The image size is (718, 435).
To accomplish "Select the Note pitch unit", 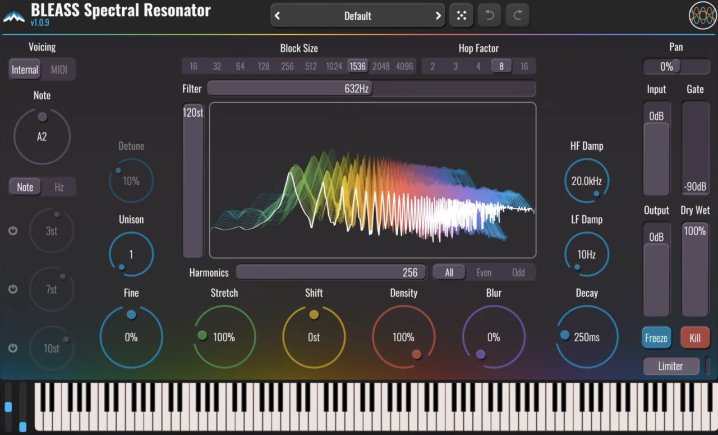I will pyautogui.click(x=25, y=187).
